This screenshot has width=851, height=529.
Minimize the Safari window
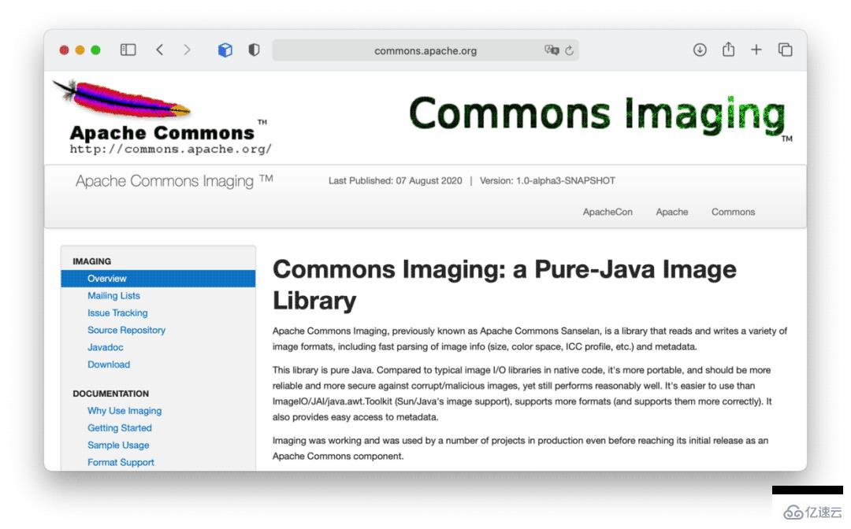coord(80,50)
